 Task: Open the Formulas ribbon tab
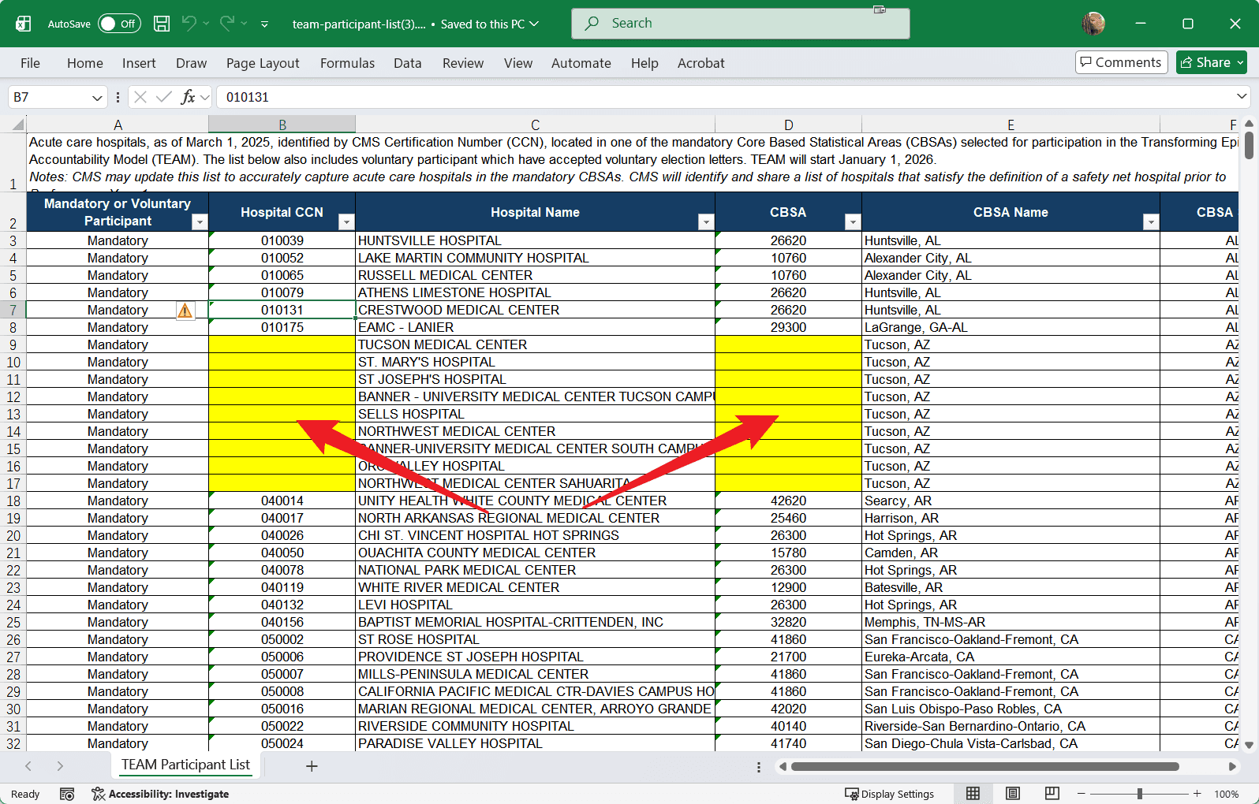[x=347, y=63]
